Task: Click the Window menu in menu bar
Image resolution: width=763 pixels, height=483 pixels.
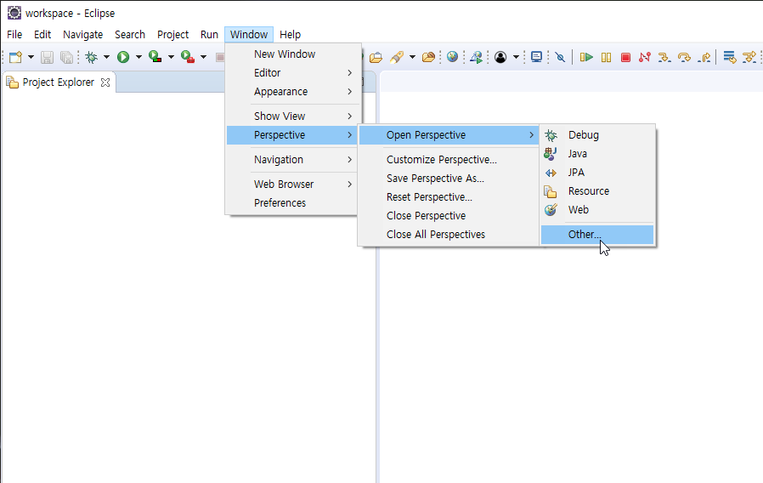Action: pos(249,35)
